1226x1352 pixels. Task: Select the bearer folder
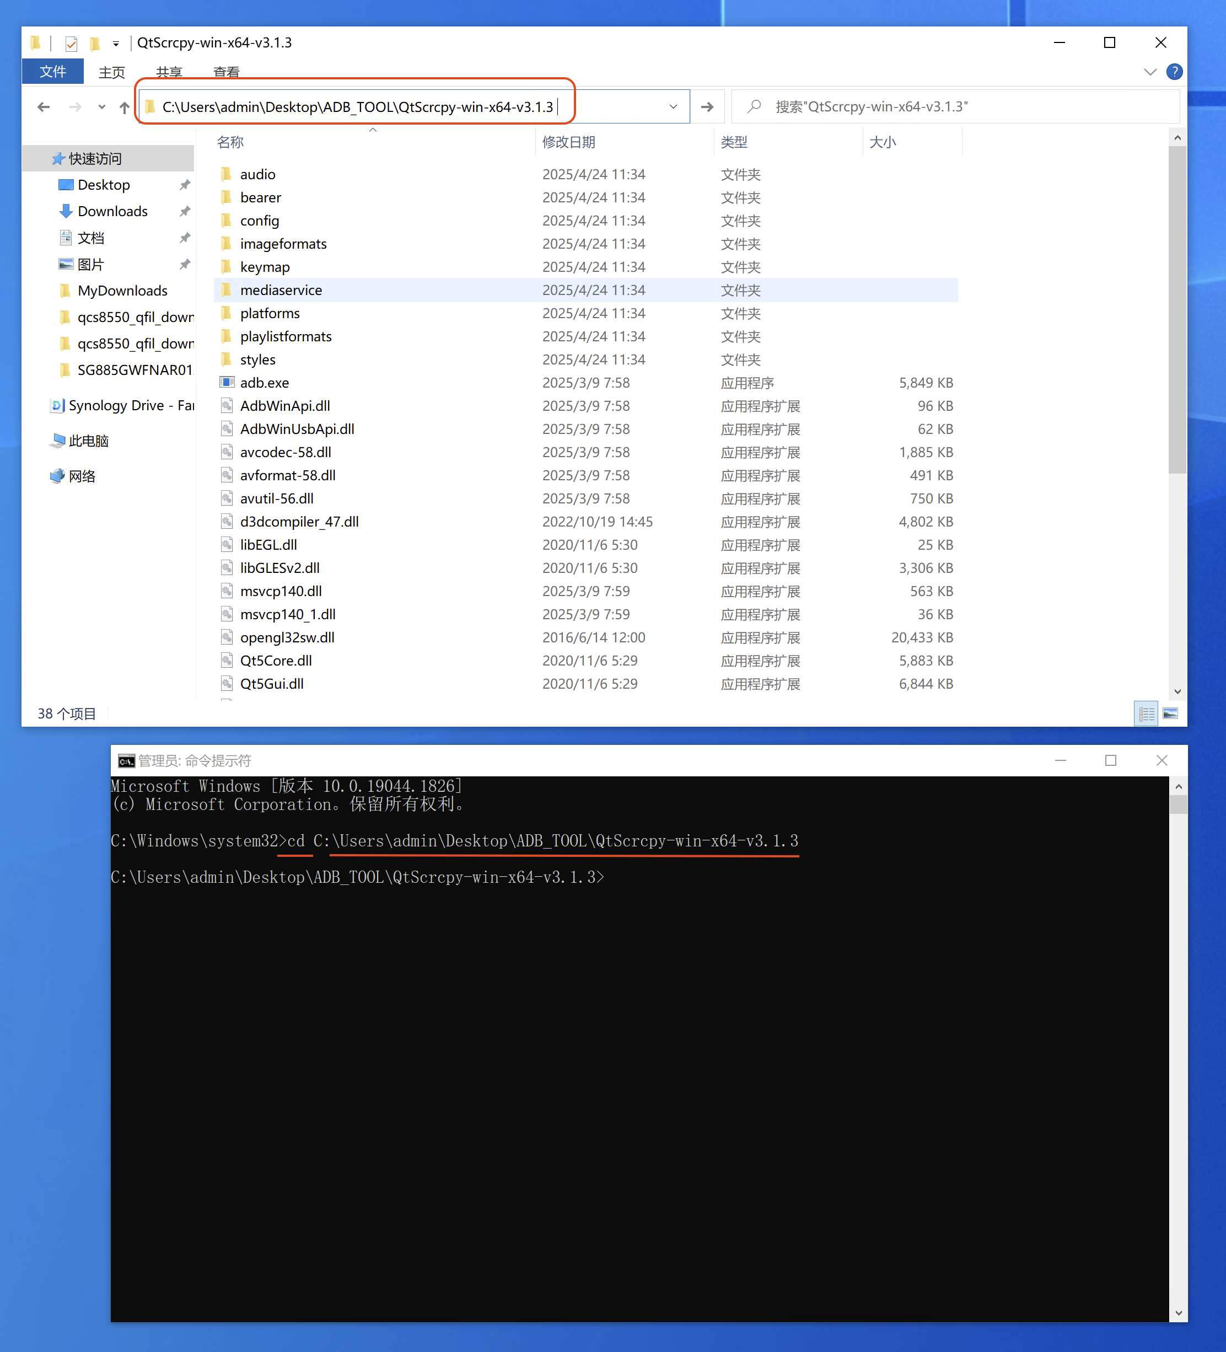pos(261,198)
